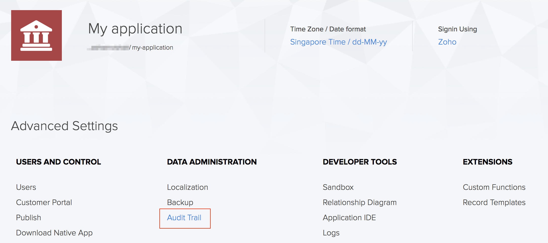Open the Users settings

pyautogui.click(x=26, y=187)
